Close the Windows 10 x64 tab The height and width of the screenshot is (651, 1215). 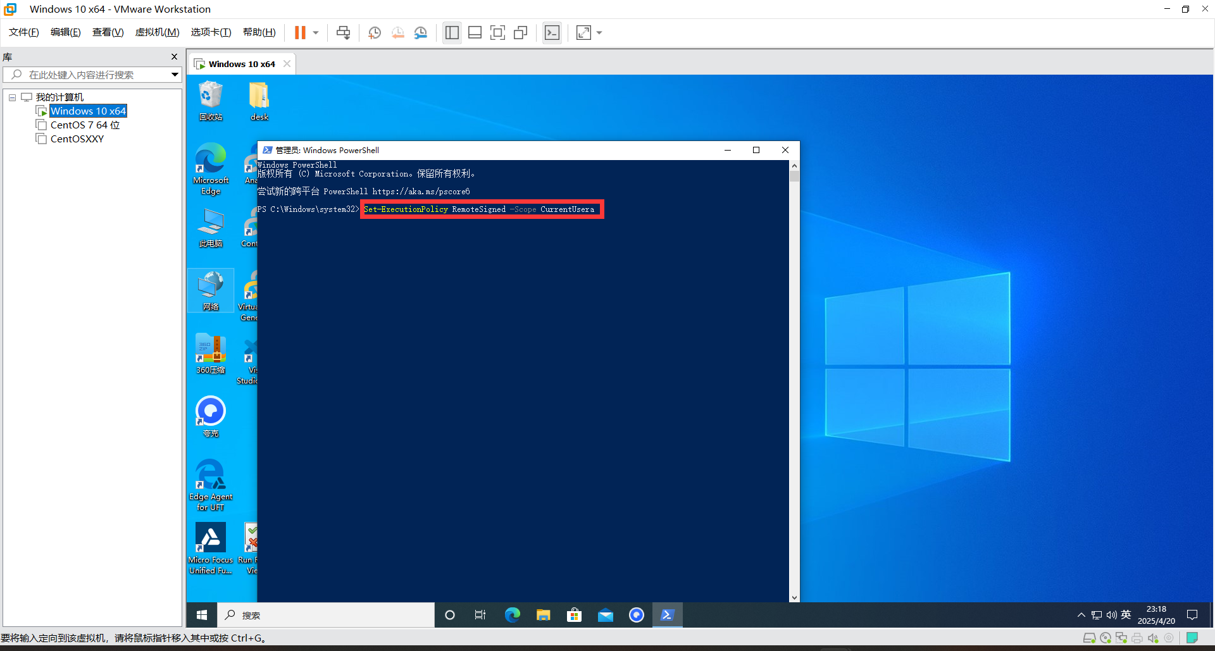[287, 64]
